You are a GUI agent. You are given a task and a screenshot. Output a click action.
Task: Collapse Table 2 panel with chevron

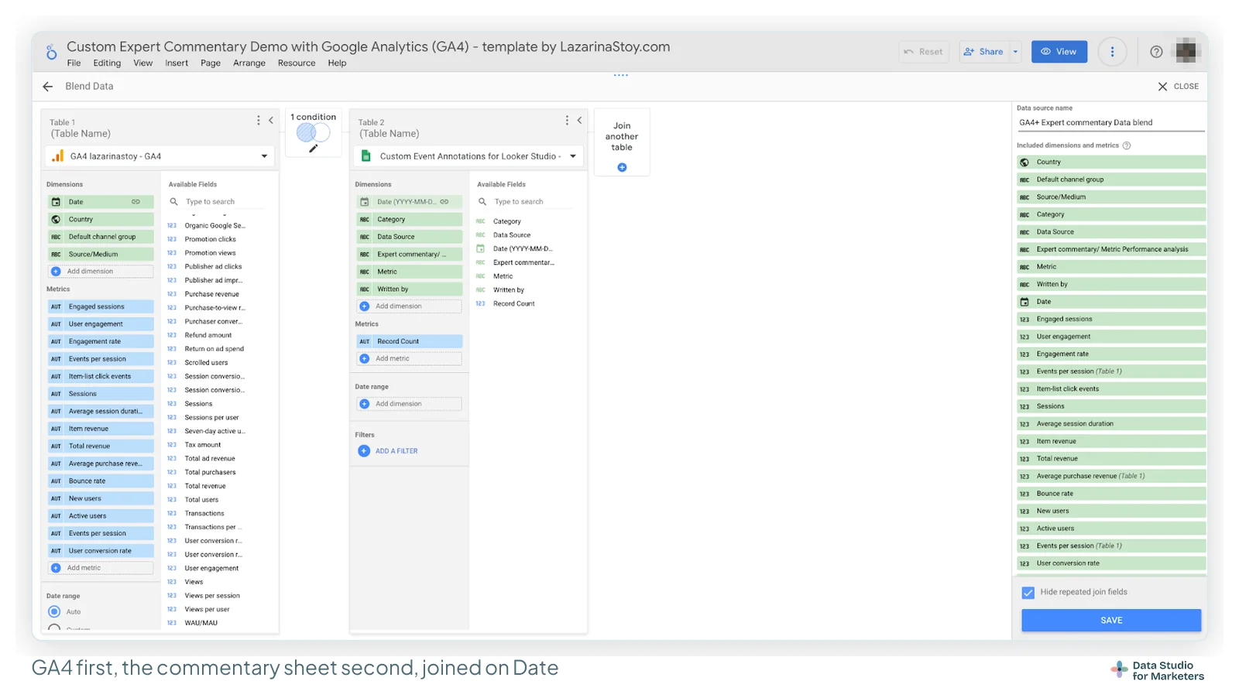pos(579,121)
